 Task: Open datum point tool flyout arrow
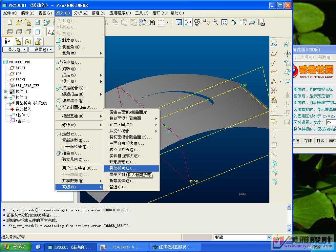pyautogui.click(x=280, y=81)
